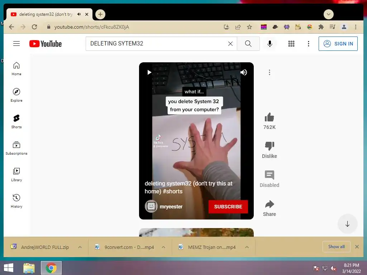This screenshot has height=275, width=367.
Task: Subscribe to mryeester
Action: (228, 207)
